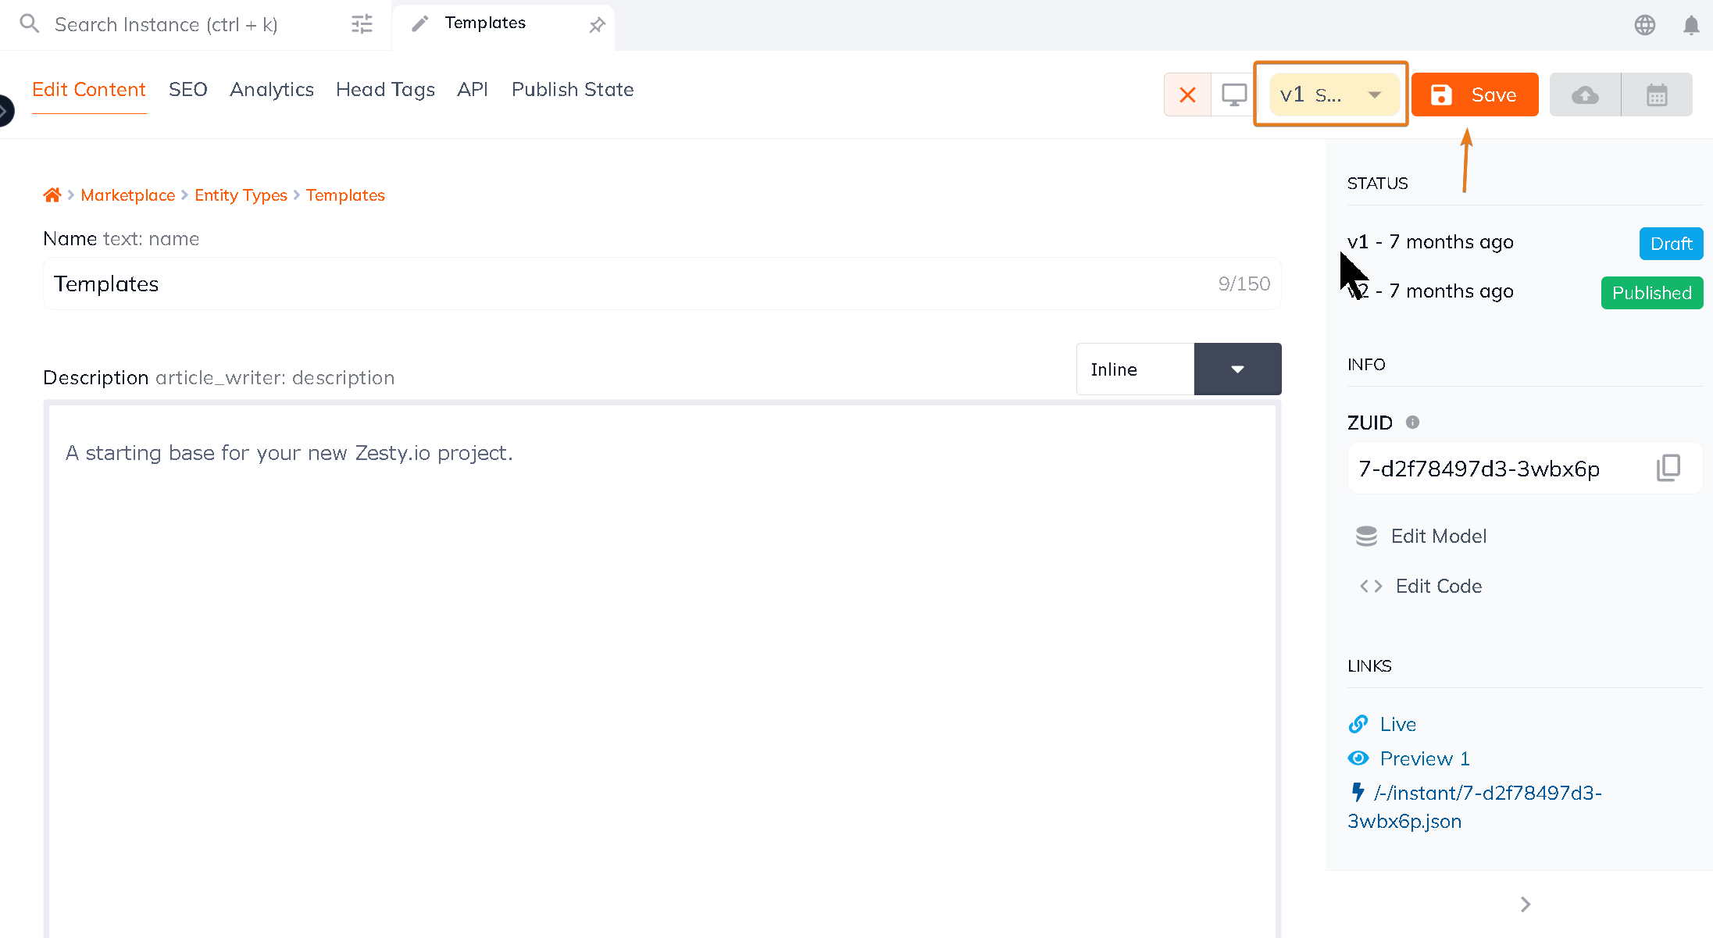Click the X close version button
Viewport: 1713px width, 938px height.
(1187, 95)
